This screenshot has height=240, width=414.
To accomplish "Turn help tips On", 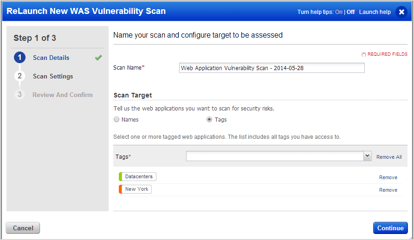I will point(338,12).
